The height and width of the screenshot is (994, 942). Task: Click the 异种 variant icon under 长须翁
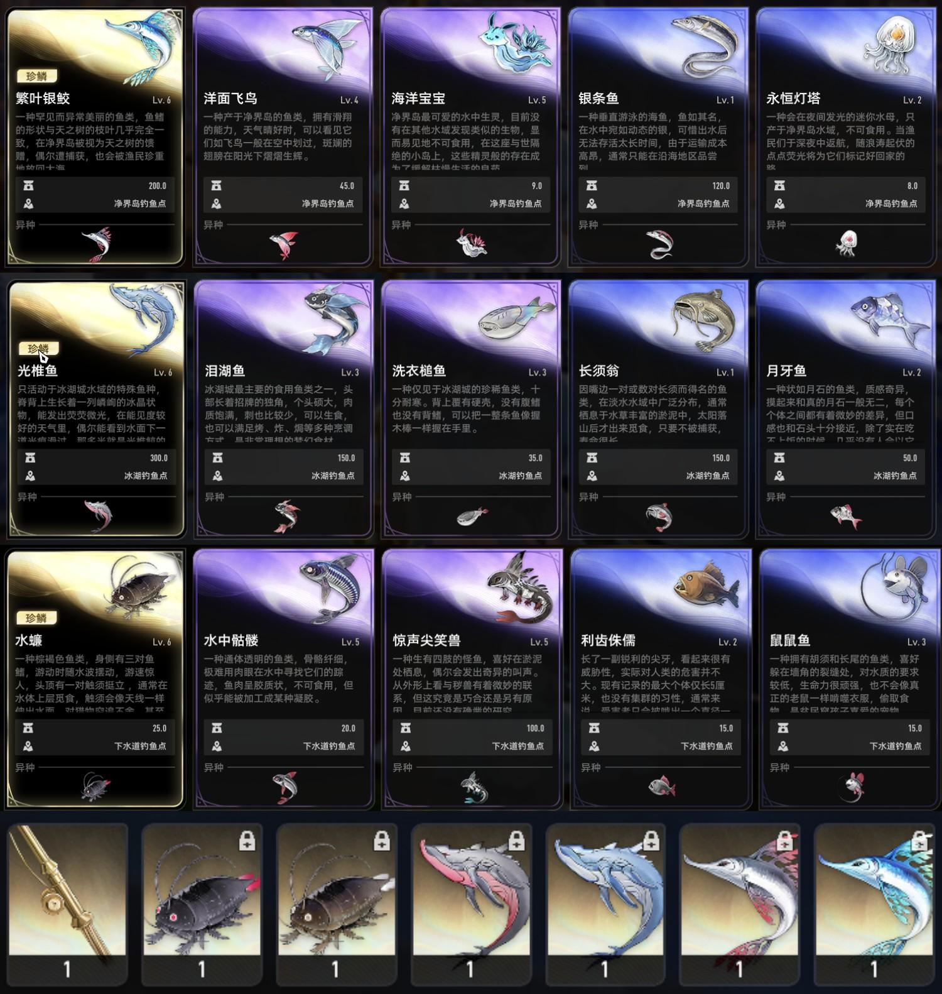click(x=659, y=516)
